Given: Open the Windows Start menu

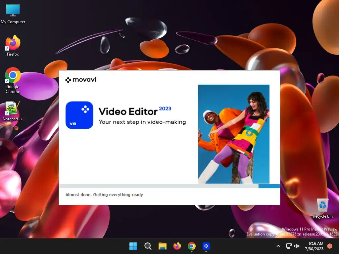Looking at the screenshot, I should (133, 246).
